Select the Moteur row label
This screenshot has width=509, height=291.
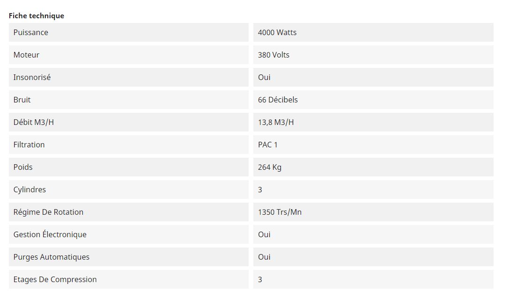click(x=26, y=55)
